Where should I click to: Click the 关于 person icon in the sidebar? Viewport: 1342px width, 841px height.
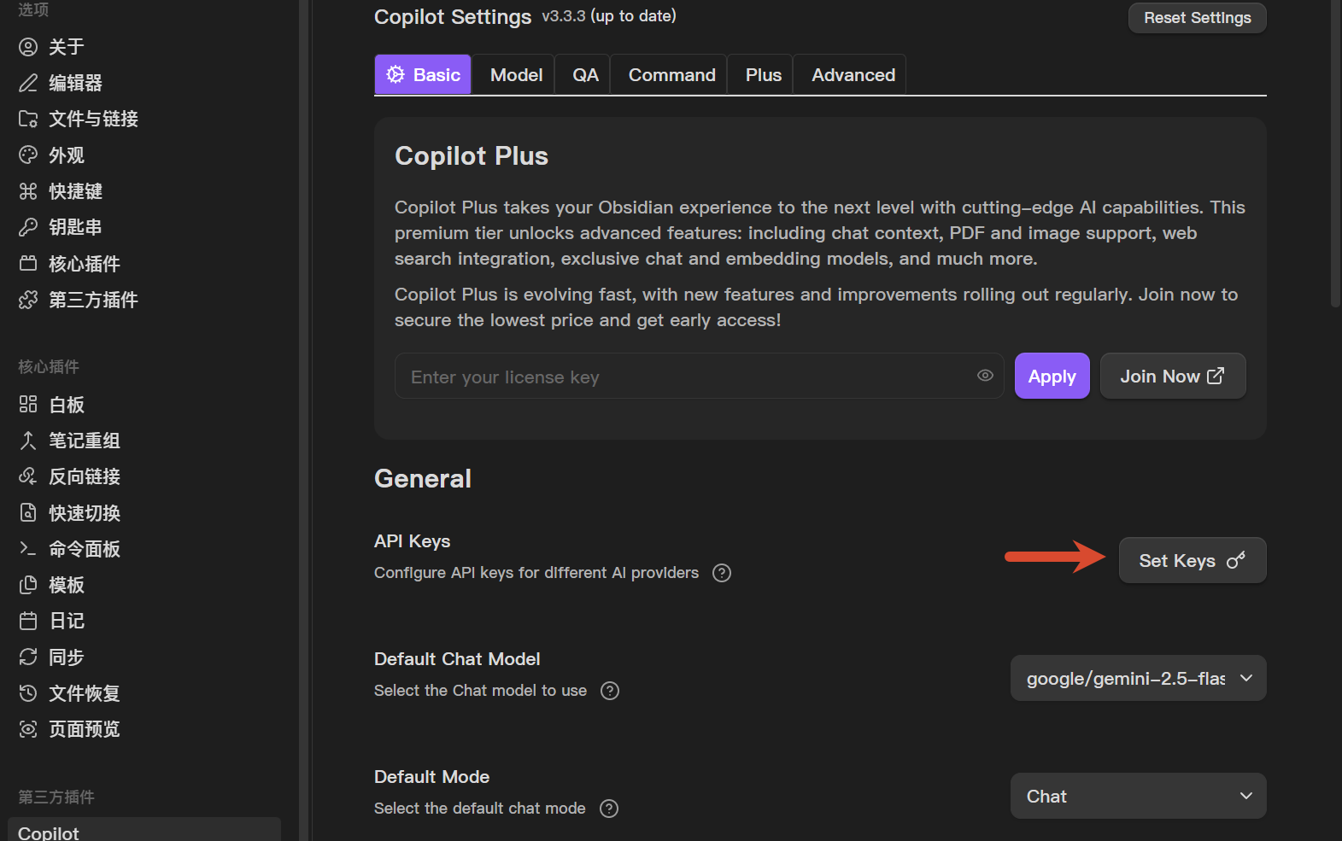(x=28, y=47)
